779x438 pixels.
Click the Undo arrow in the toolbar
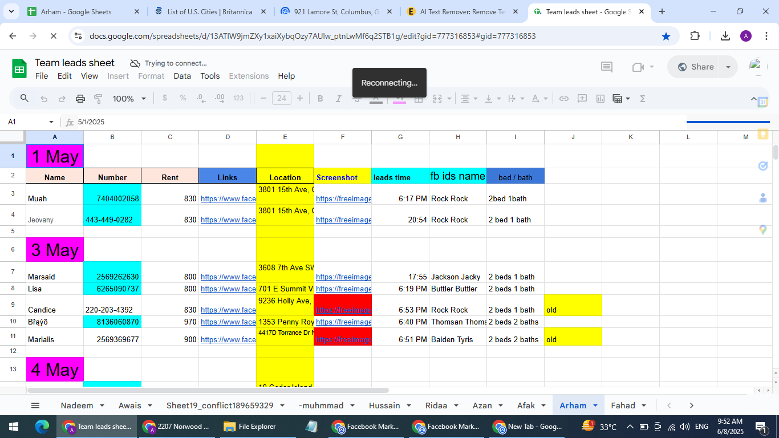point(44,99)
